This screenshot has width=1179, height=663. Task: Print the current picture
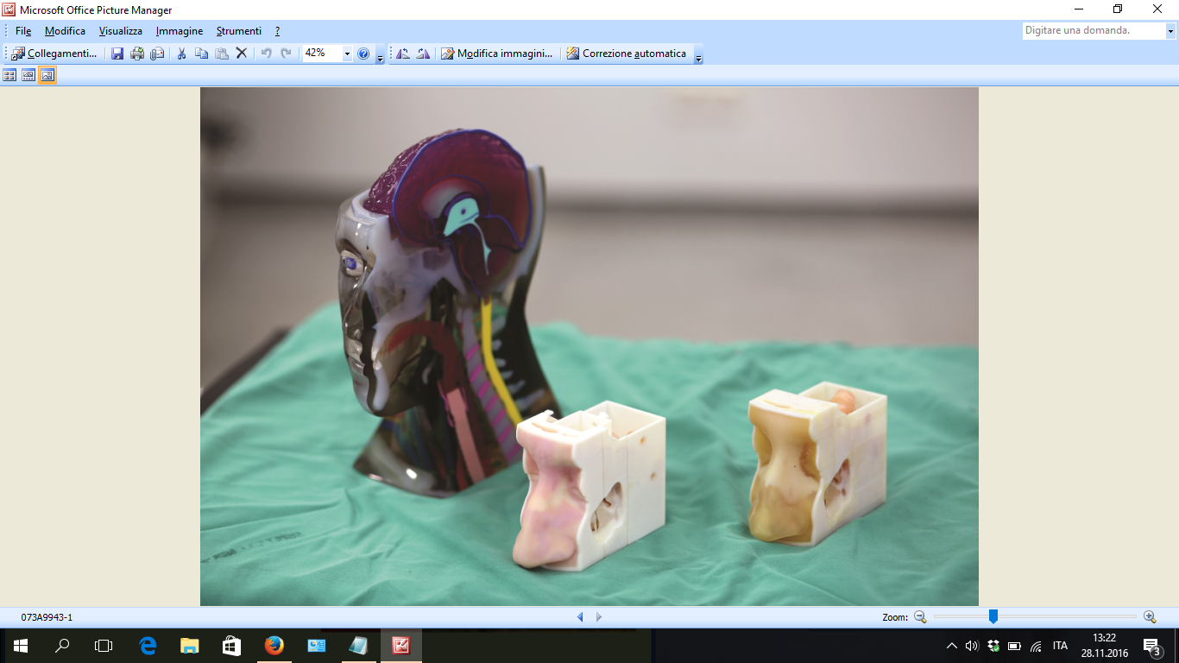[137, 54]
